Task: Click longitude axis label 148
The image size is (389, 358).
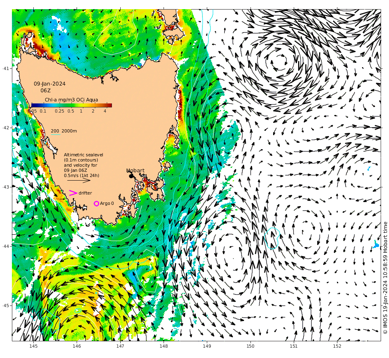Action: pos(164,346)
